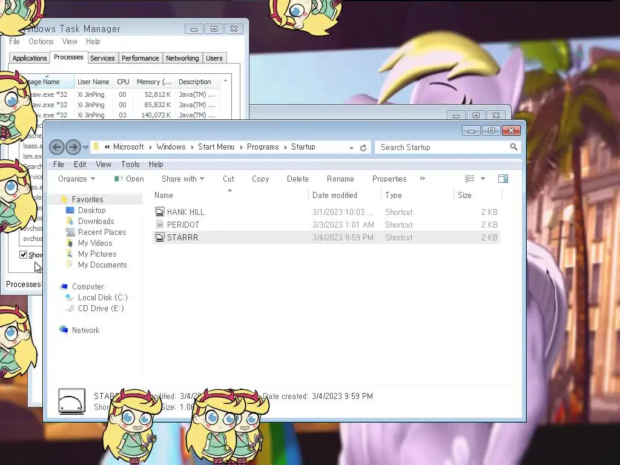Sort Task Manager by CPU column
The image size is (620, 465).
(123, 82)
